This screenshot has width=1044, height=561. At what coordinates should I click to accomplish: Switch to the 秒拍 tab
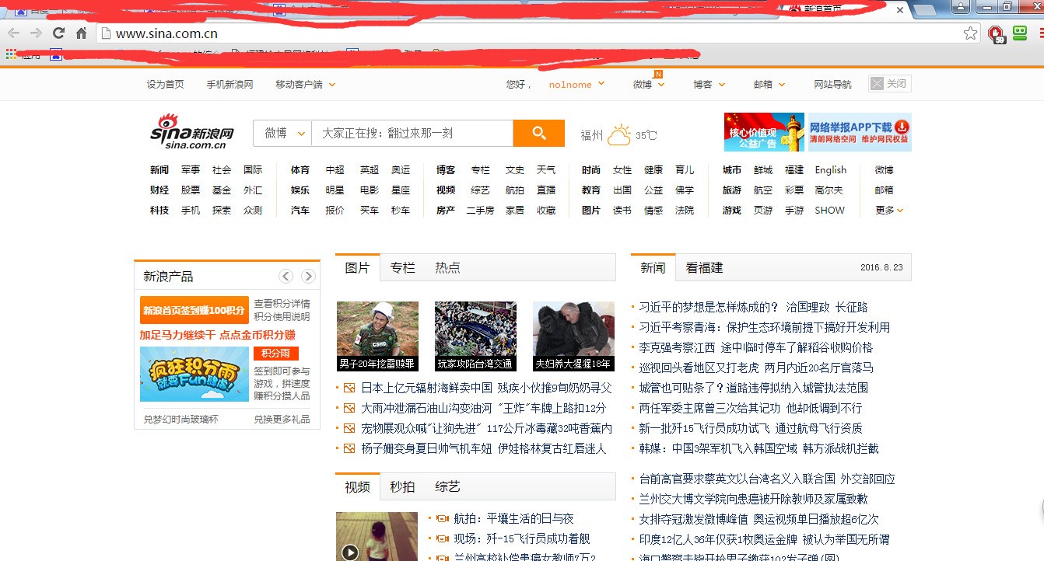coord(402,487)
